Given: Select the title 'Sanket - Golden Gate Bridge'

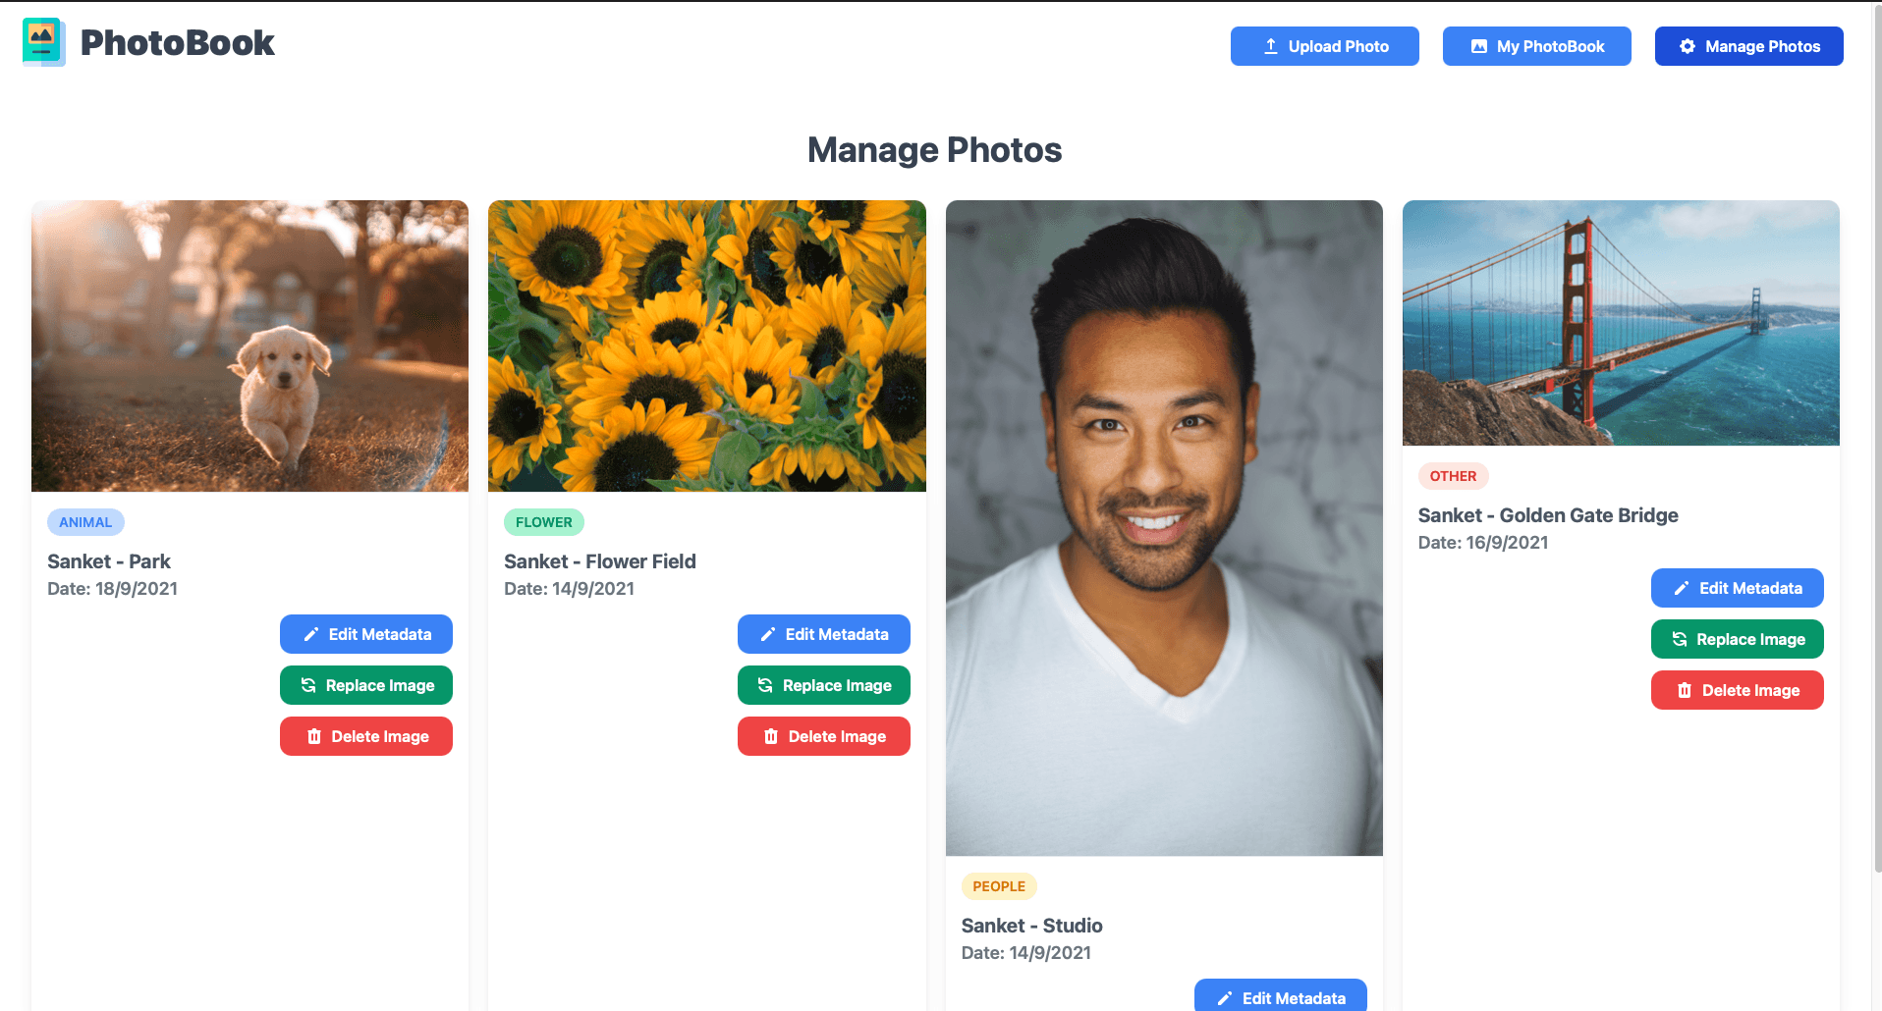Looking at the screenshot, I should pos(1548,515).
